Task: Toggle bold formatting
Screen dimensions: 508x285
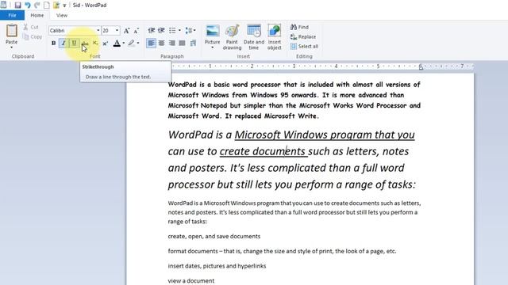Action: 53,43
